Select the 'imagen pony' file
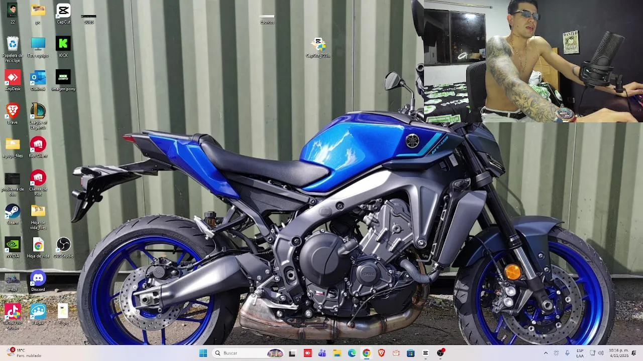The height and width of the screenshot is (361, 643). (x=63, y=80)
